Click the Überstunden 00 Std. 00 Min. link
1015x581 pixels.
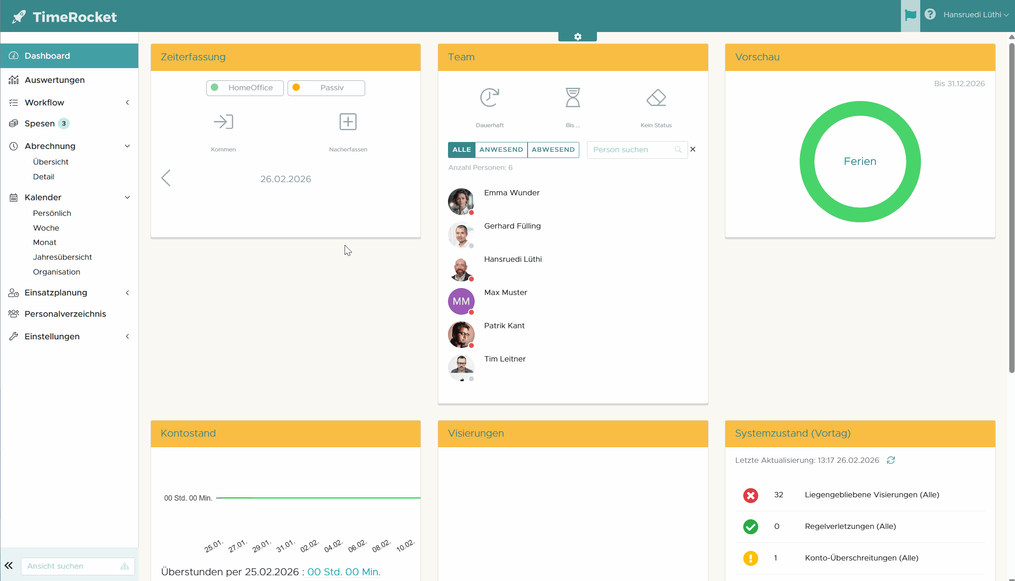point(344,572)
